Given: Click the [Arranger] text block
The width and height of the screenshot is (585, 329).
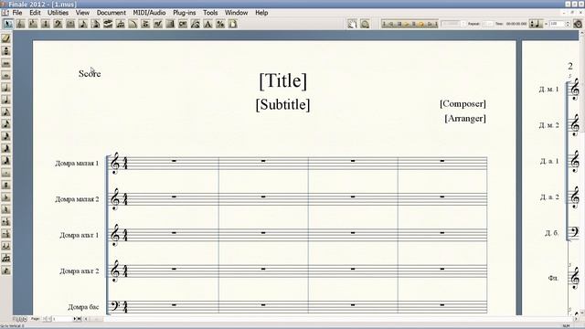Looking at the screenshot, I should [465, 118].
